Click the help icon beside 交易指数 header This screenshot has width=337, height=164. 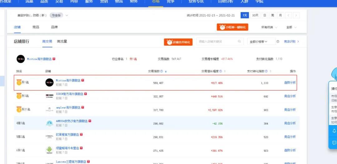point(162,71)
